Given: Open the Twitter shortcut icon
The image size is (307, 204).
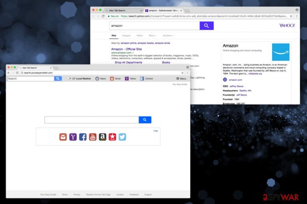Looking at the screenshot, I should point(122,137).
